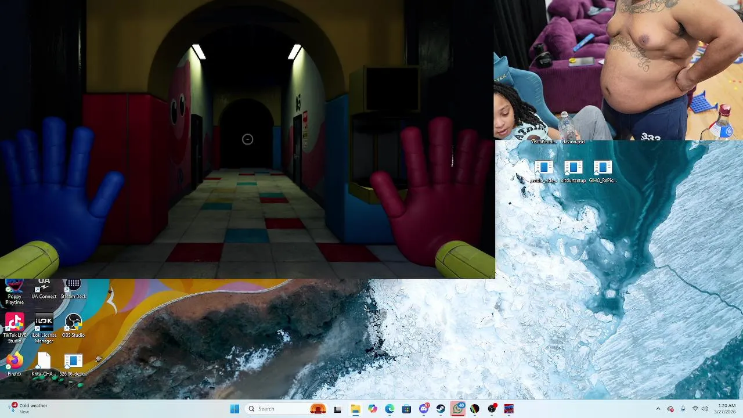
Task: Select the oitdurtsetup desktop file
Action: 573,172
